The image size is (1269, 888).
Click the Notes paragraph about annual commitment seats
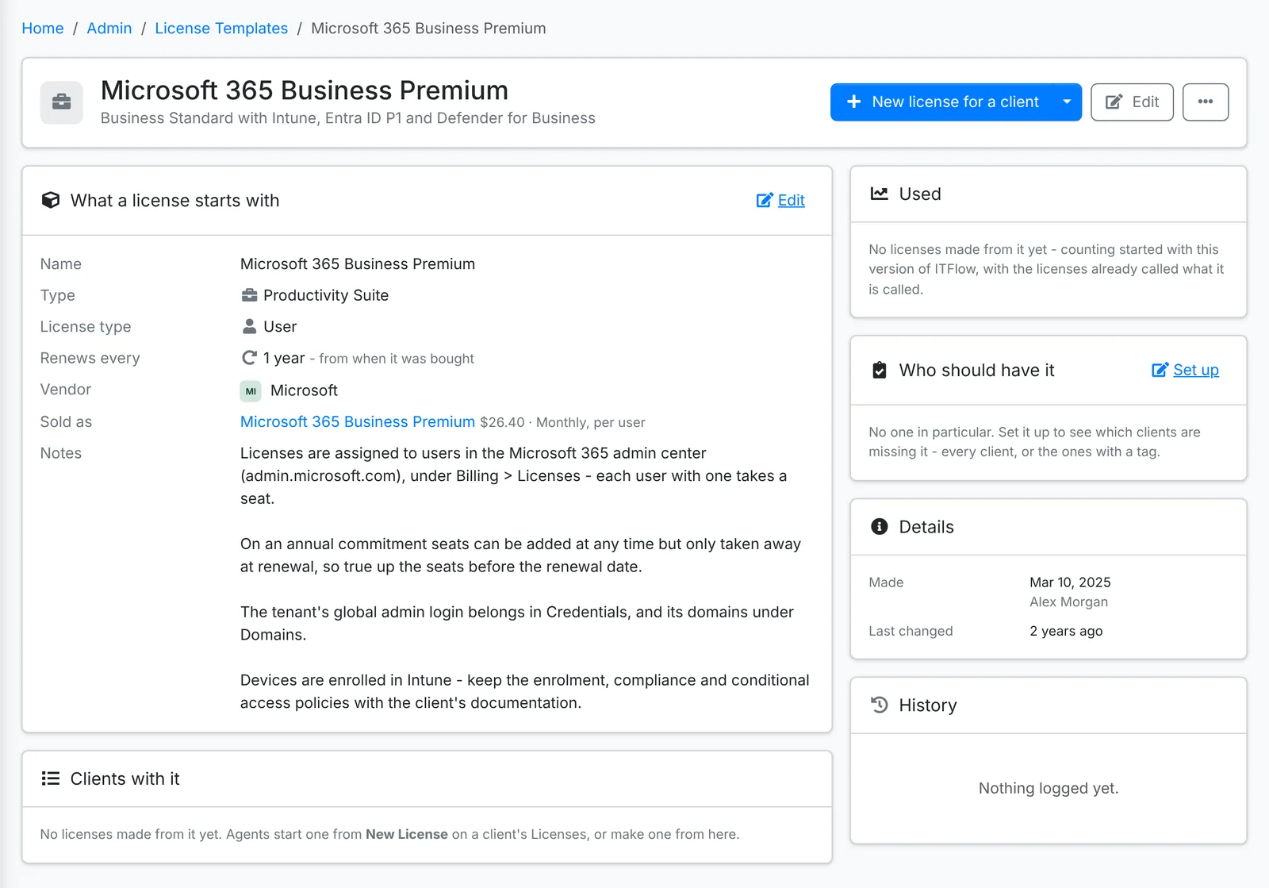520,555
